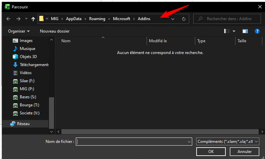
Task: Refresh the AddIns folder view
Action: click(x=183, y=19)
